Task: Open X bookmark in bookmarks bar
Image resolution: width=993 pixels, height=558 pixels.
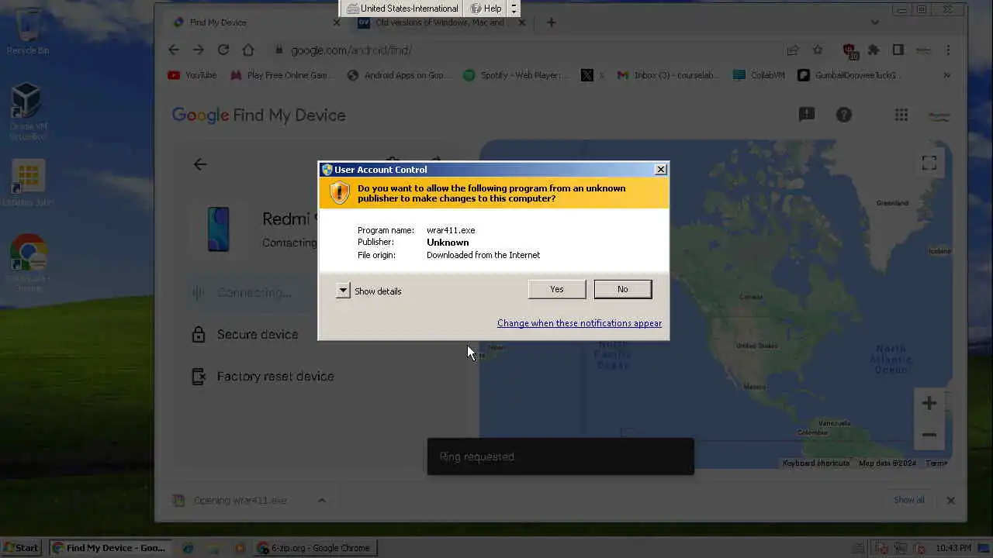Action: (592, 75)
